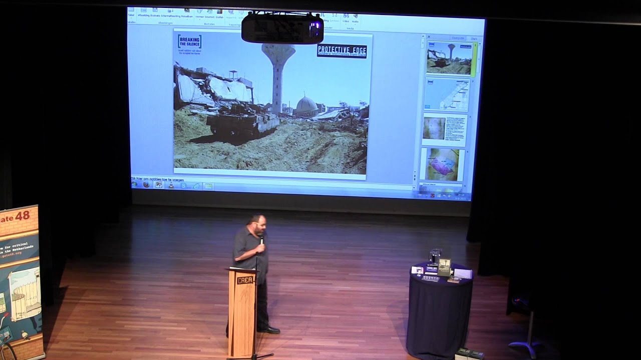Select slide 2 thumbnail with Gaza map
The width and height of the screenshot is (641, 360).
447,94
